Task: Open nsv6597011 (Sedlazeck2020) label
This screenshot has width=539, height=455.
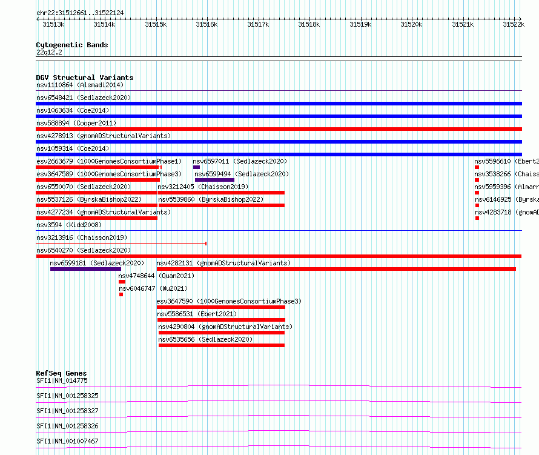Action: click(240, 161)
